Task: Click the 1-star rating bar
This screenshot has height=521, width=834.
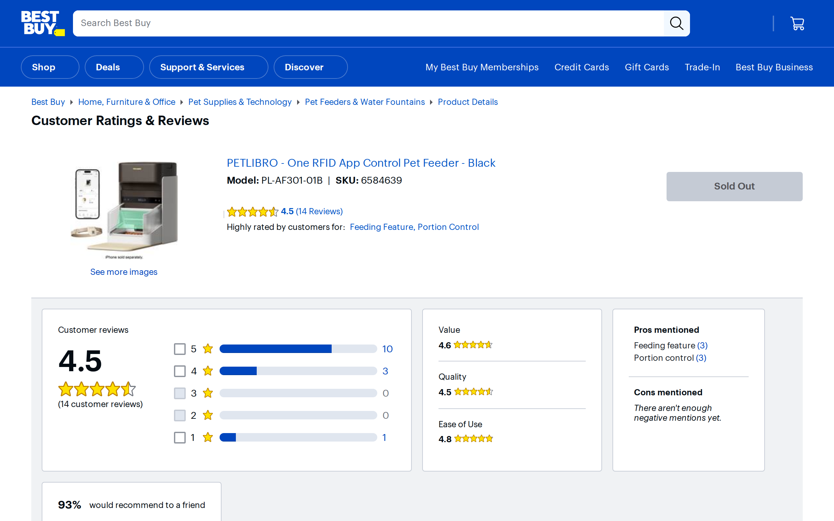Action: coord(298,437)
